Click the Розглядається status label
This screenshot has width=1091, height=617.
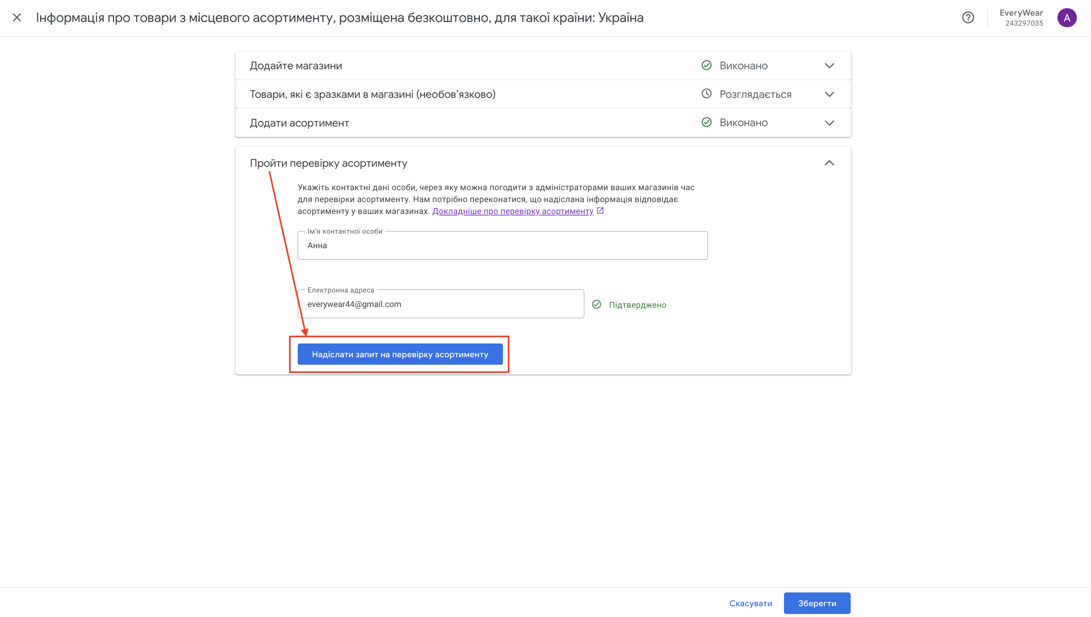(x=755, y=94)
